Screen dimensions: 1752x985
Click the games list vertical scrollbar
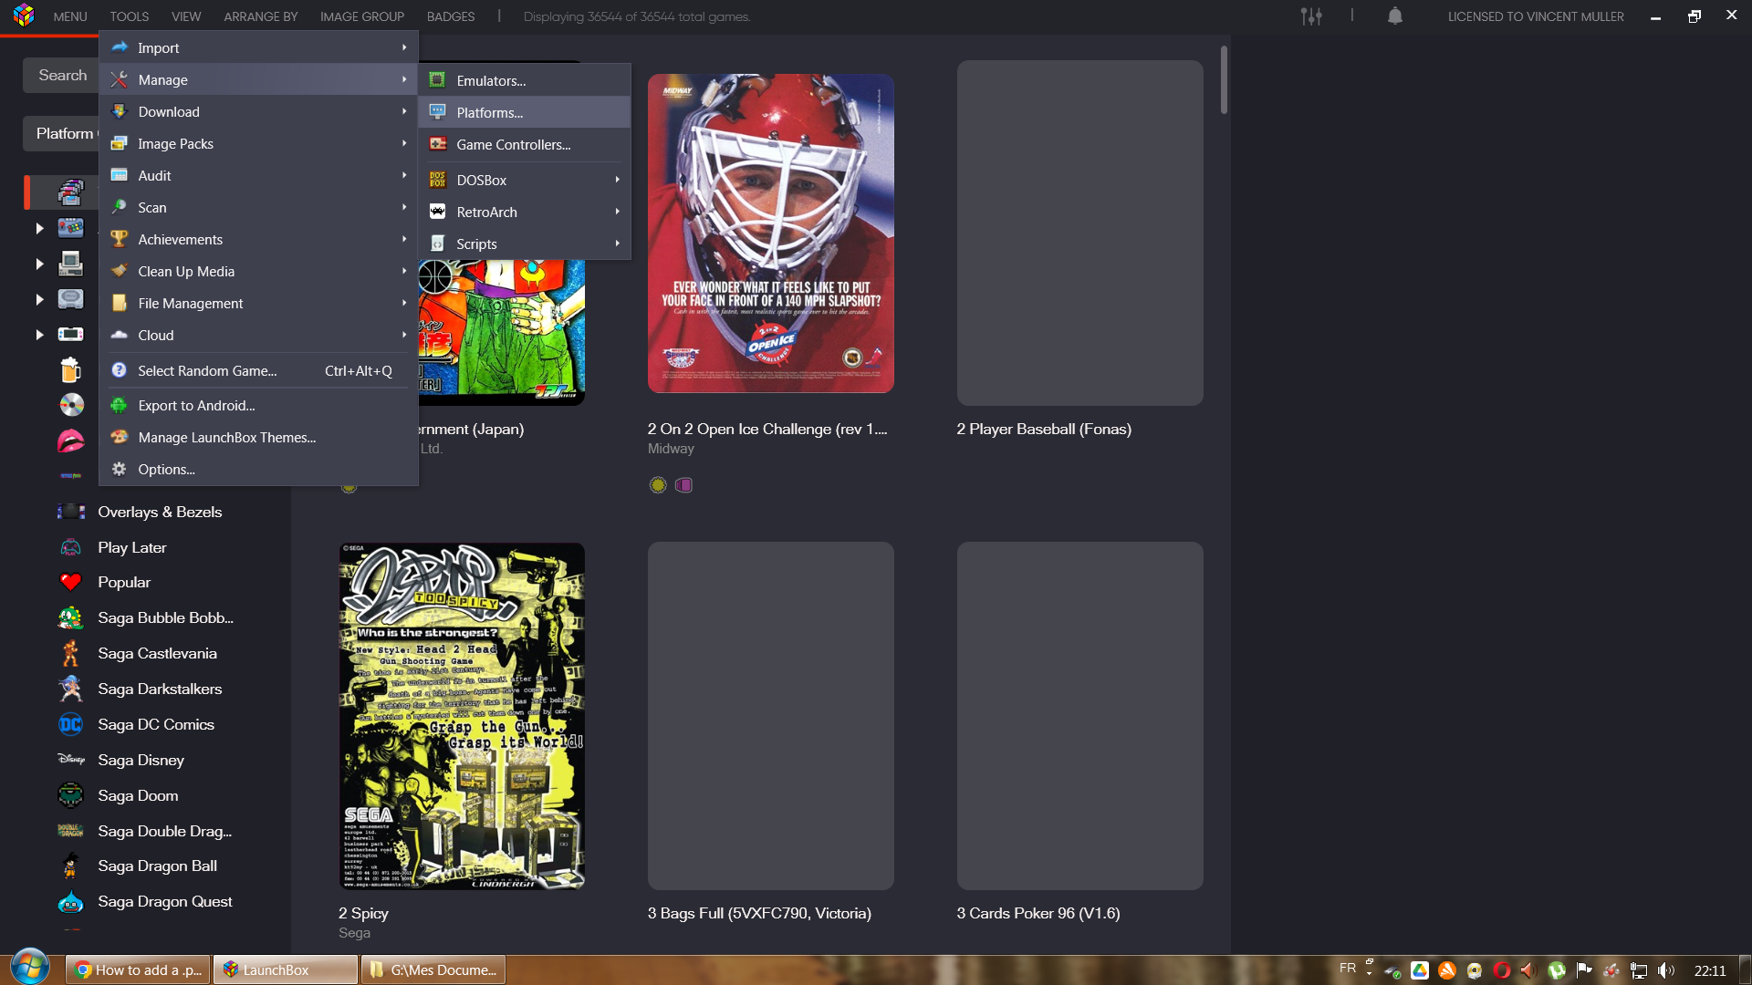(1224, 80)
